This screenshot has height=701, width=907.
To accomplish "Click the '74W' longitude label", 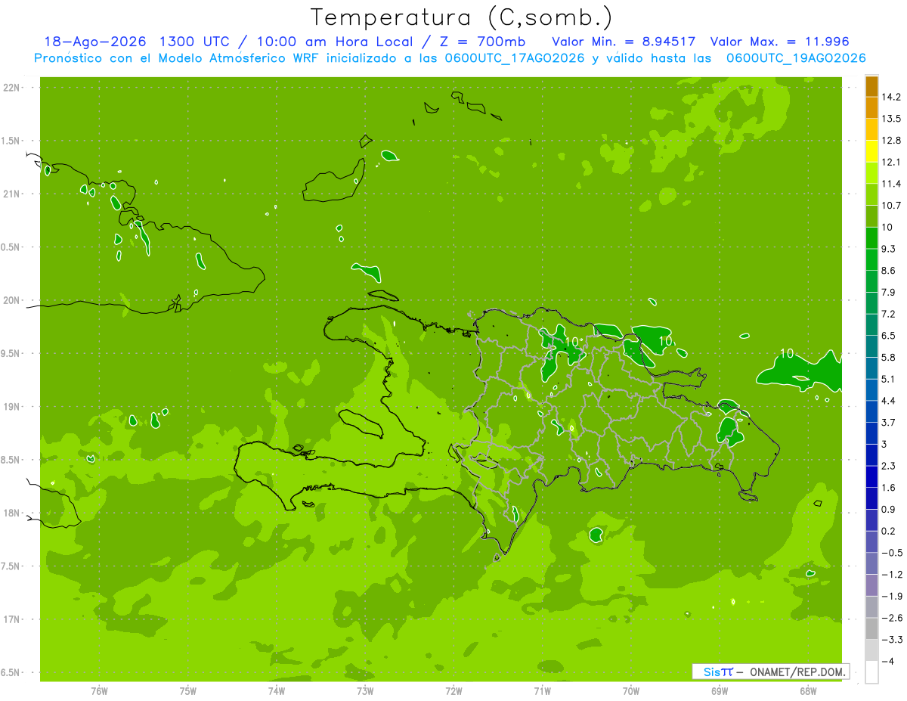I will 277,690.
